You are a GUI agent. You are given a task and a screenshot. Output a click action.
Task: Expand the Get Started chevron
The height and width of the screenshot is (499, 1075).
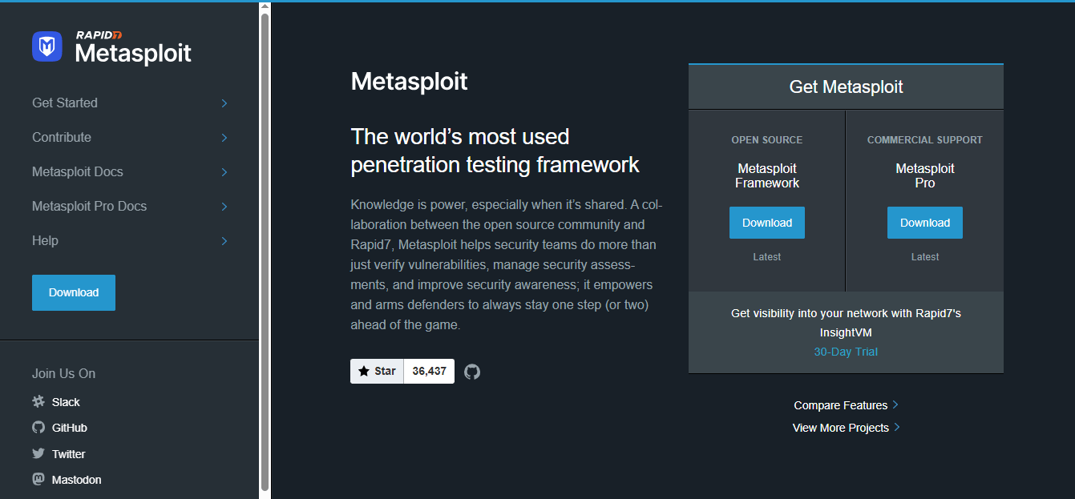point(224,103)
